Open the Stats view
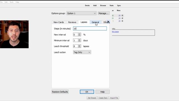Image resolution: width=179 pixels, height=101 pixels. [x=112, y=6]
